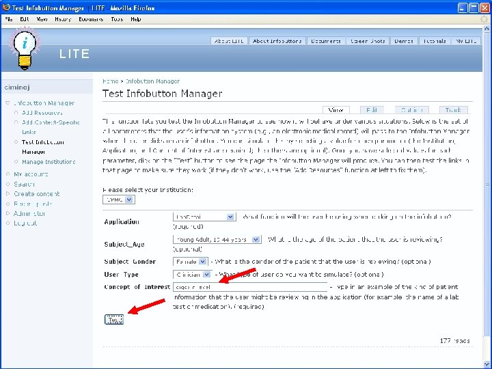
Task: Click the Firefox loading throbber icon
Action: [x=484, y=19]
